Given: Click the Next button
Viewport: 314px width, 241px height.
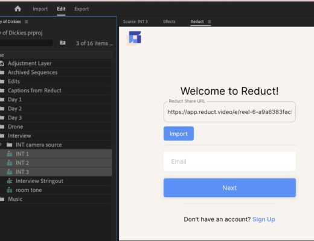Looking at the screenshot, I should 229,188.
